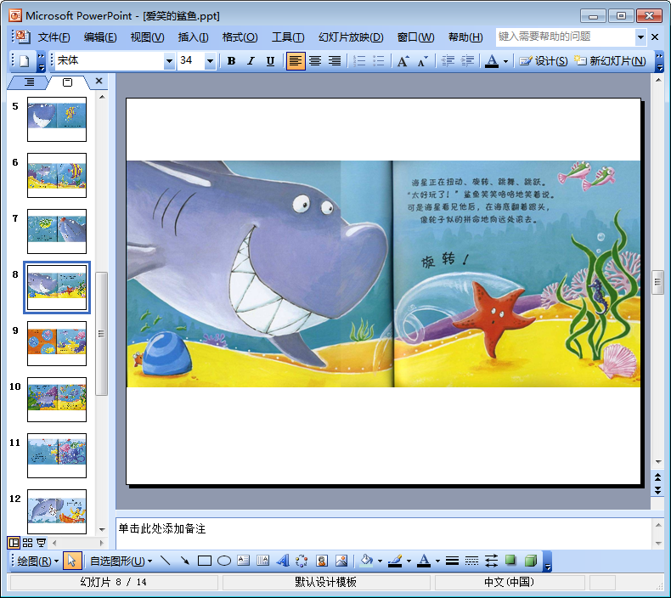This screenshot has width=671, height=598.
Task: Choose arrow style
Action: point(491,561)
